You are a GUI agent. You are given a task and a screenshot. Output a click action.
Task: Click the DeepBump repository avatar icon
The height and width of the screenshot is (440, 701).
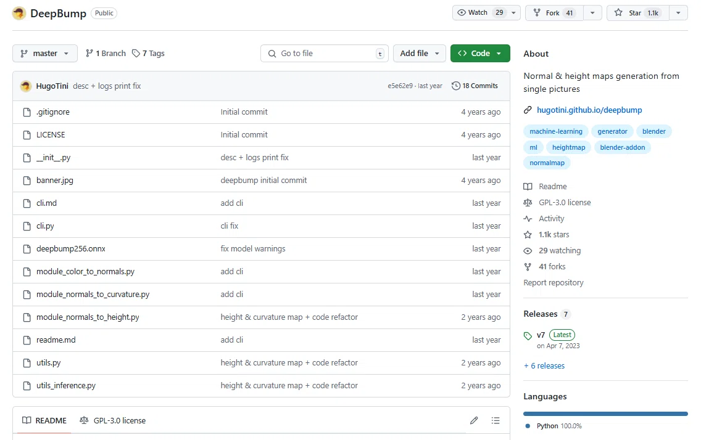[19, 13]
